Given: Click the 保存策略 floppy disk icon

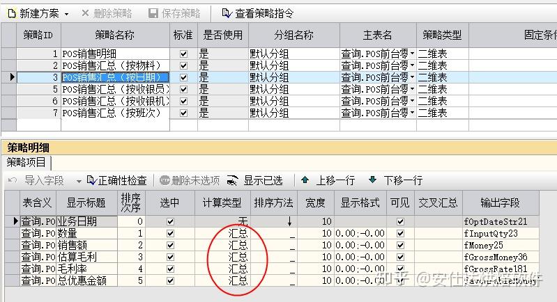Looking at the screenshot, I should point(153,13).
